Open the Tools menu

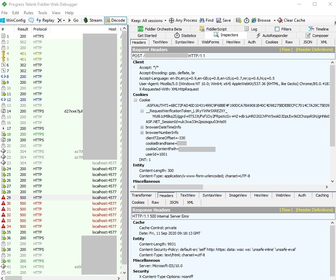(x=42, y=13)
